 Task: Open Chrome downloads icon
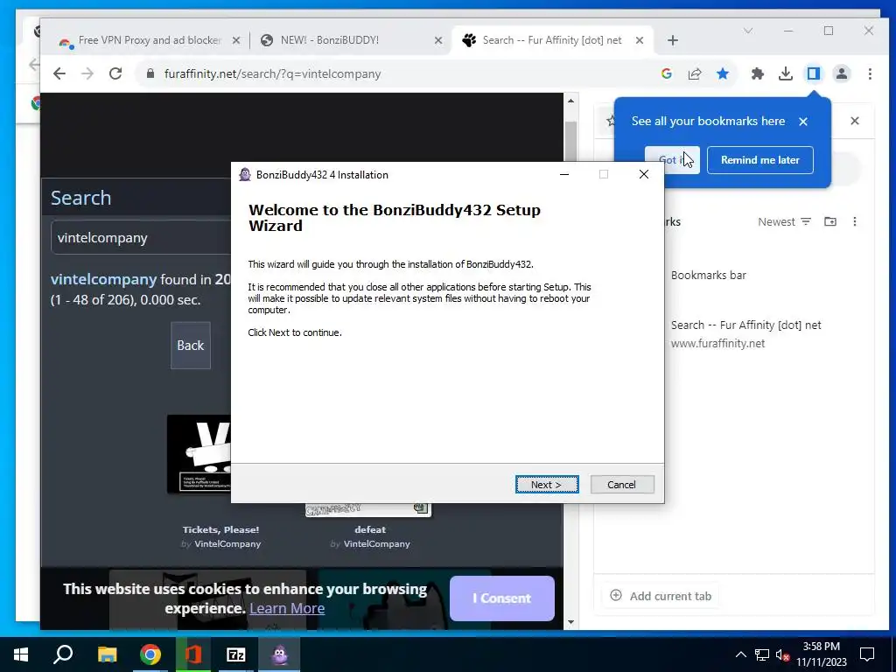click(786, 73)
